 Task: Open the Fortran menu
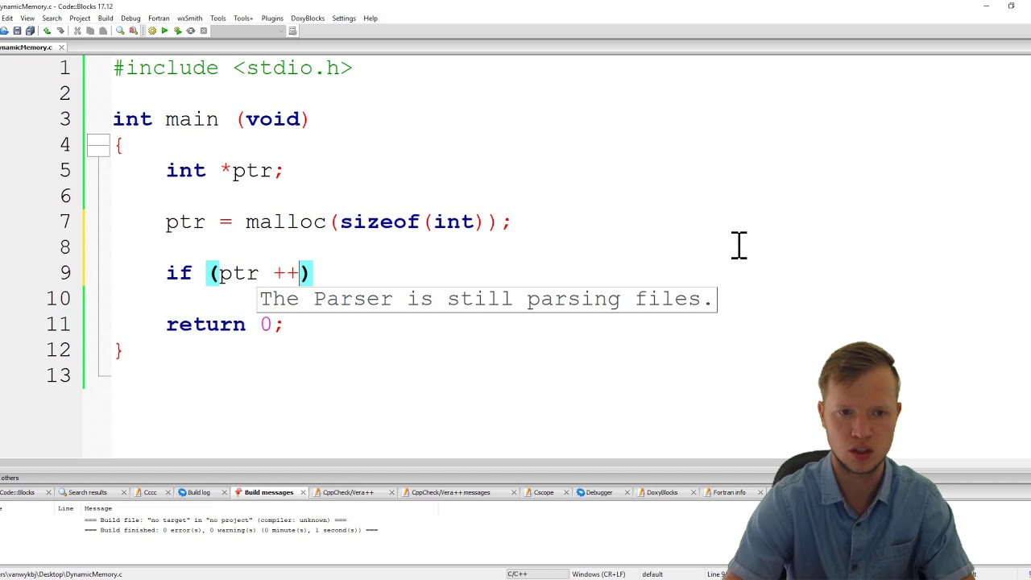(159, 18)
